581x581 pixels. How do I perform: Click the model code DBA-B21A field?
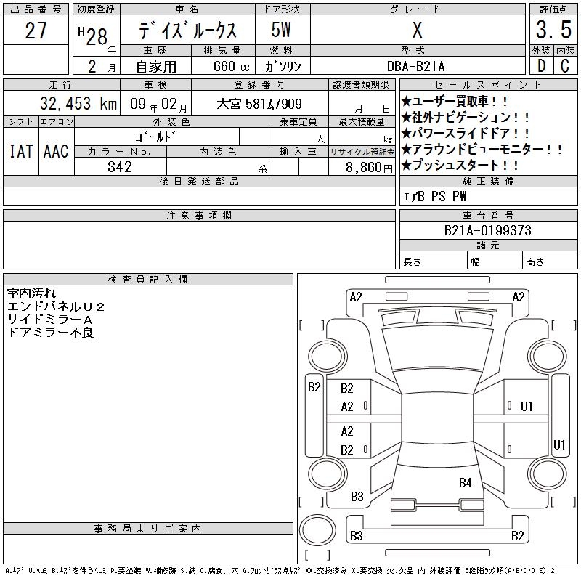(x=418, y=66)
